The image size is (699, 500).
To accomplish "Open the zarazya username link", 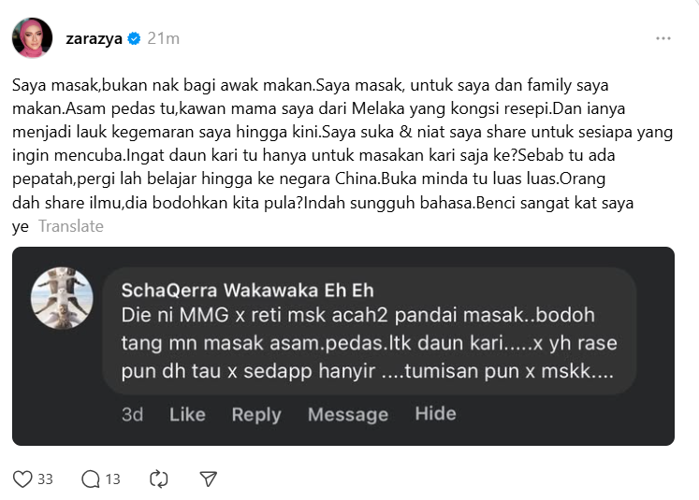I will pos(95,38).
